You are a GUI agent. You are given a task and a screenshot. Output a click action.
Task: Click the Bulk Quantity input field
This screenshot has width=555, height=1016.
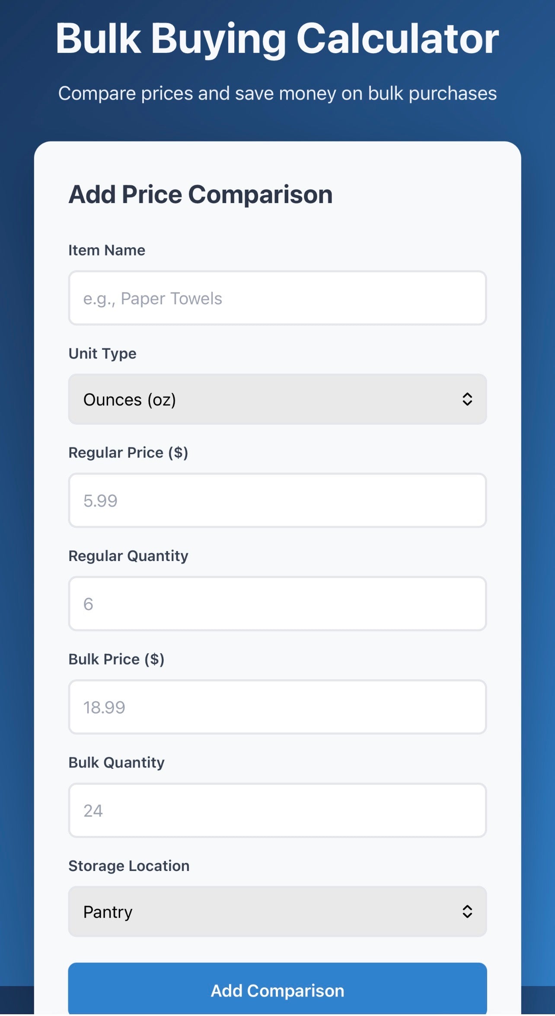pos(277,810)
